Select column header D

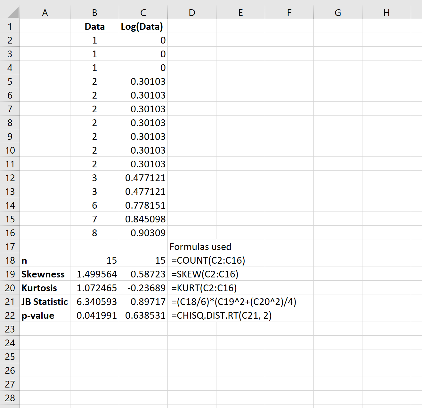pos(192,12)
